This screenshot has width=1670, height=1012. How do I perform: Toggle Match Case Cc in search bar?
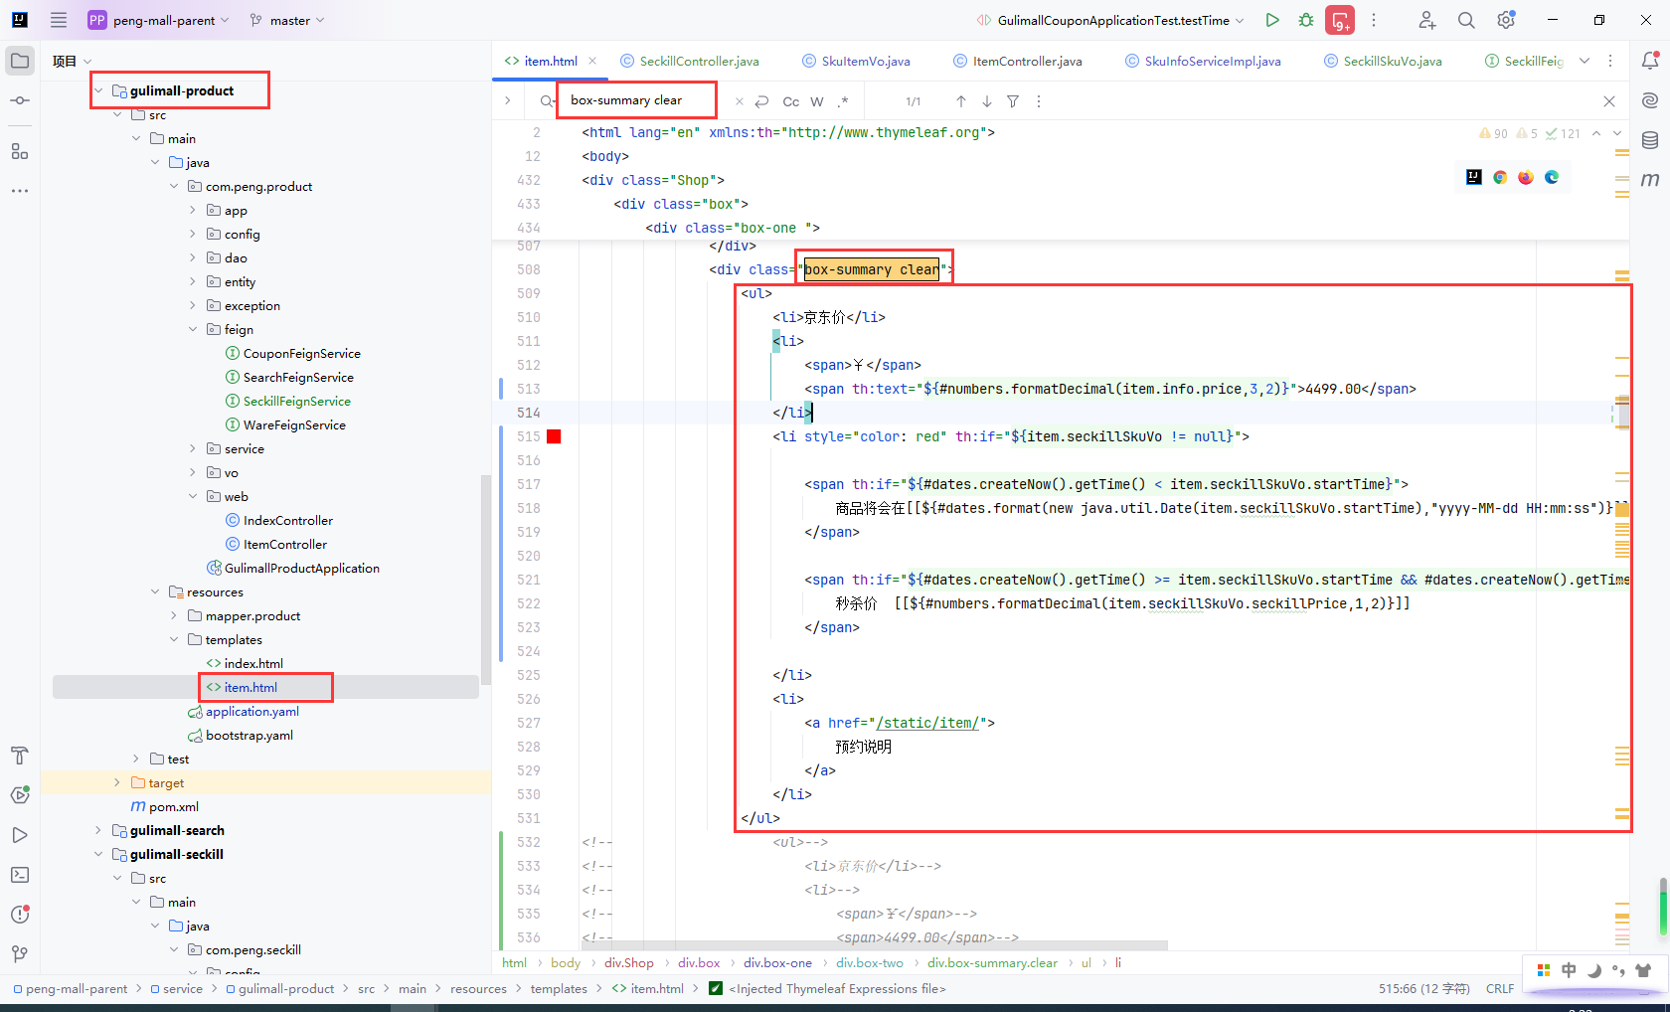(x=791, y=101)
